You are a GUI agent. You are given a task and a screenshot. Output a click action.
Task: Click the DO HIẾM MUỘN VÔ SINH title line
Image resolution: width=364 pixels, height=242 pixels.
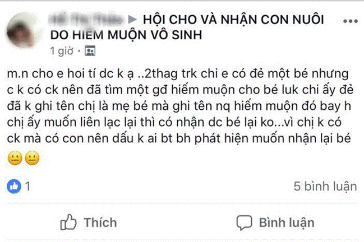click(x=126, y=35)
